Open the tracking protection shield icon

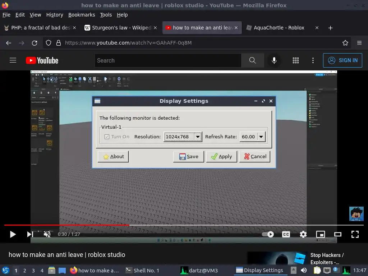(49, 43)
